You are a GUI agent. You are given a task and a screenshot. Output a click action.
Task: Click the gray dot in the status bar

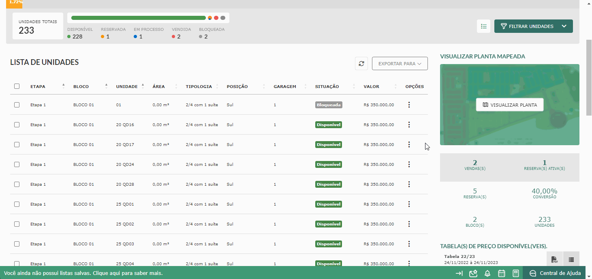point(223,18)
